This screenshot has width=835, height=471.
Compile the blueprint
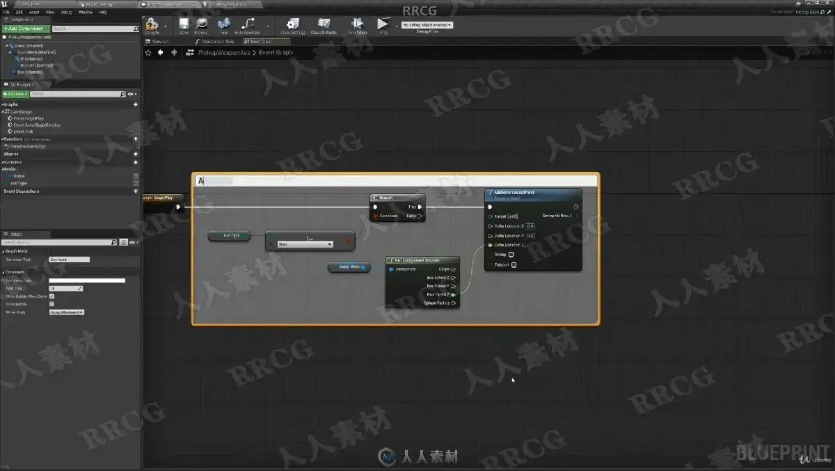click(152, 26)
